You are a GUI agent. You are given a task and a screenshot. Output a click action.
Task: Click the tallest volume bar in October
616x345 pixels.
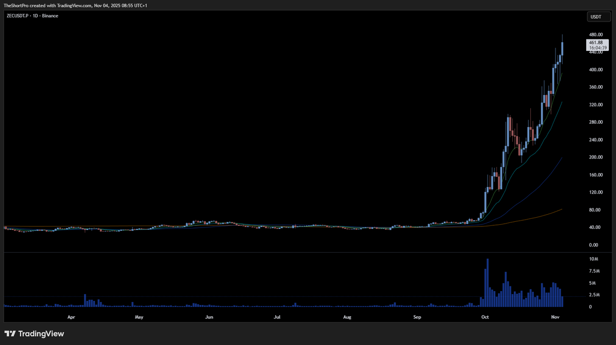tap(488, 283)
